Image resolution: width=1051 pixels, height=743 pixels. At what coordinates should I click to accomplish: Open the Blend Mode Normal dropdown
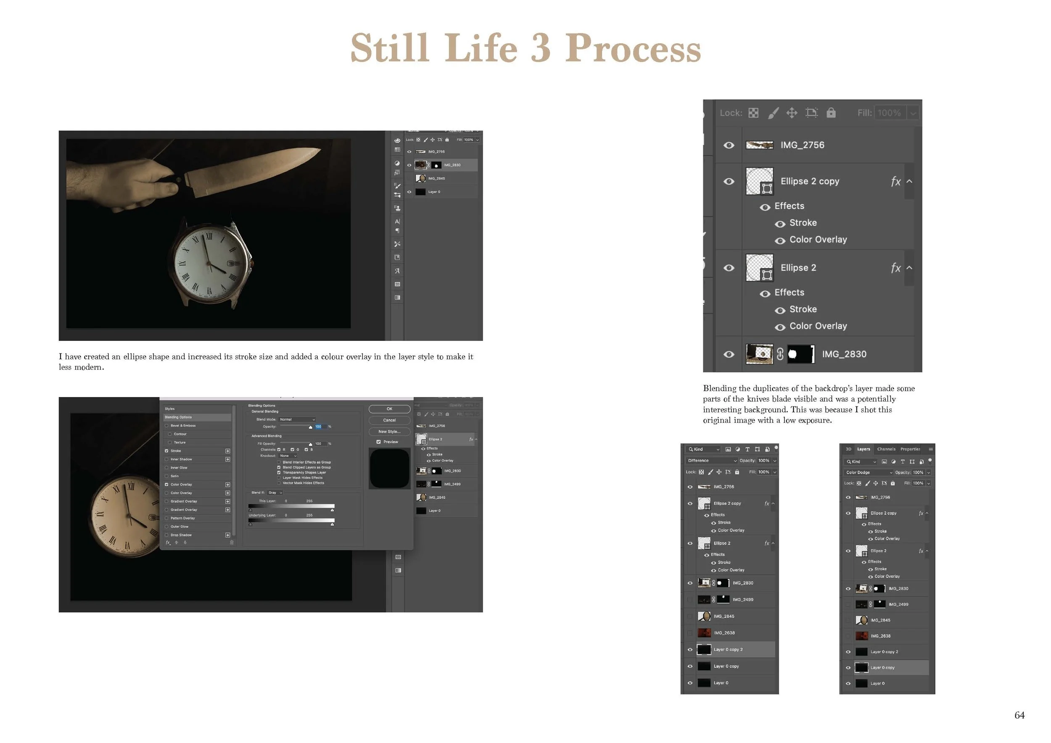pyautogui.click(x=297, y=419)
